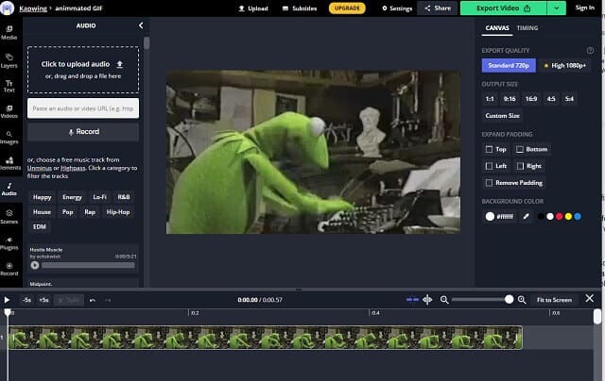Filter tracks by Rap category
This screenshot has height=381, width=605.
tap(90, 212)
